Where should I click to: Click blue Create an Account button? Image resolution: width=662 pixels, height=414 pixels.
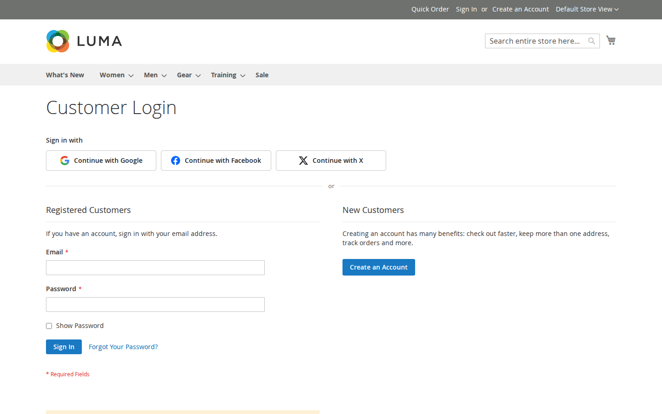tap(379, 267)
